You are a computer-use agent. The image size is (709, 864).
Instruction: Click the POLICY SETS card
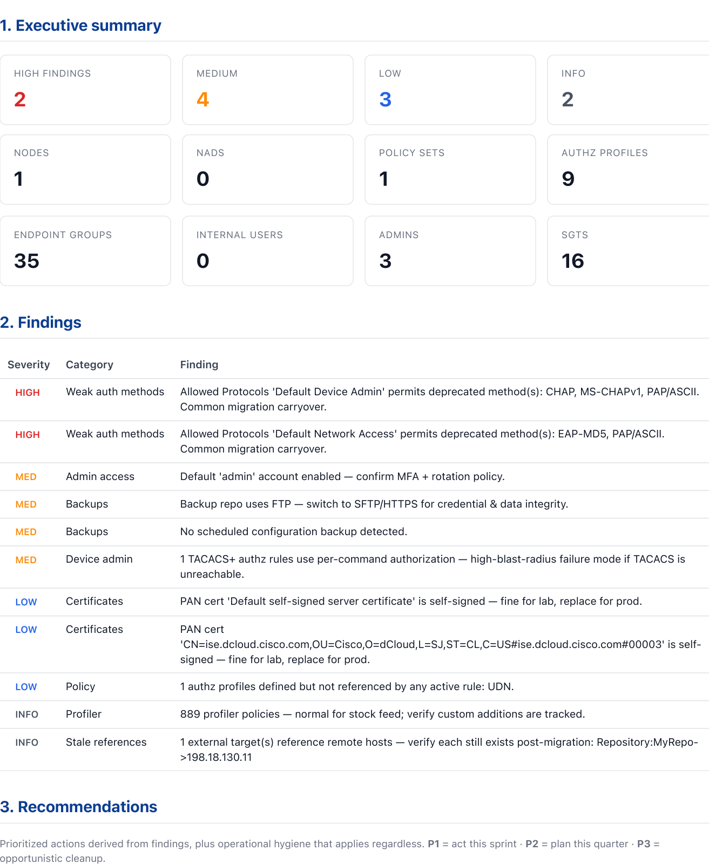tap(450, 170)
